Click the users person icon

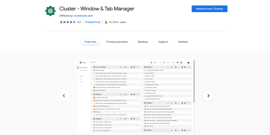(x=106, y=22)
